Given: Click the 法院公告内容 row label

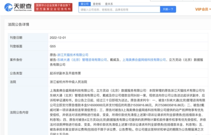Looking at the screenshot, I should pos(19,112).
